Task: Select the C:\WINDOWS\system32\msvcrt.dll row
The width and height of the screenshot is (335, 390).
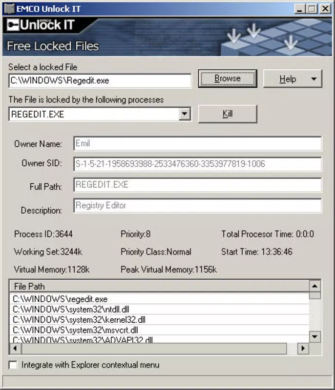Action: (159, 330)
